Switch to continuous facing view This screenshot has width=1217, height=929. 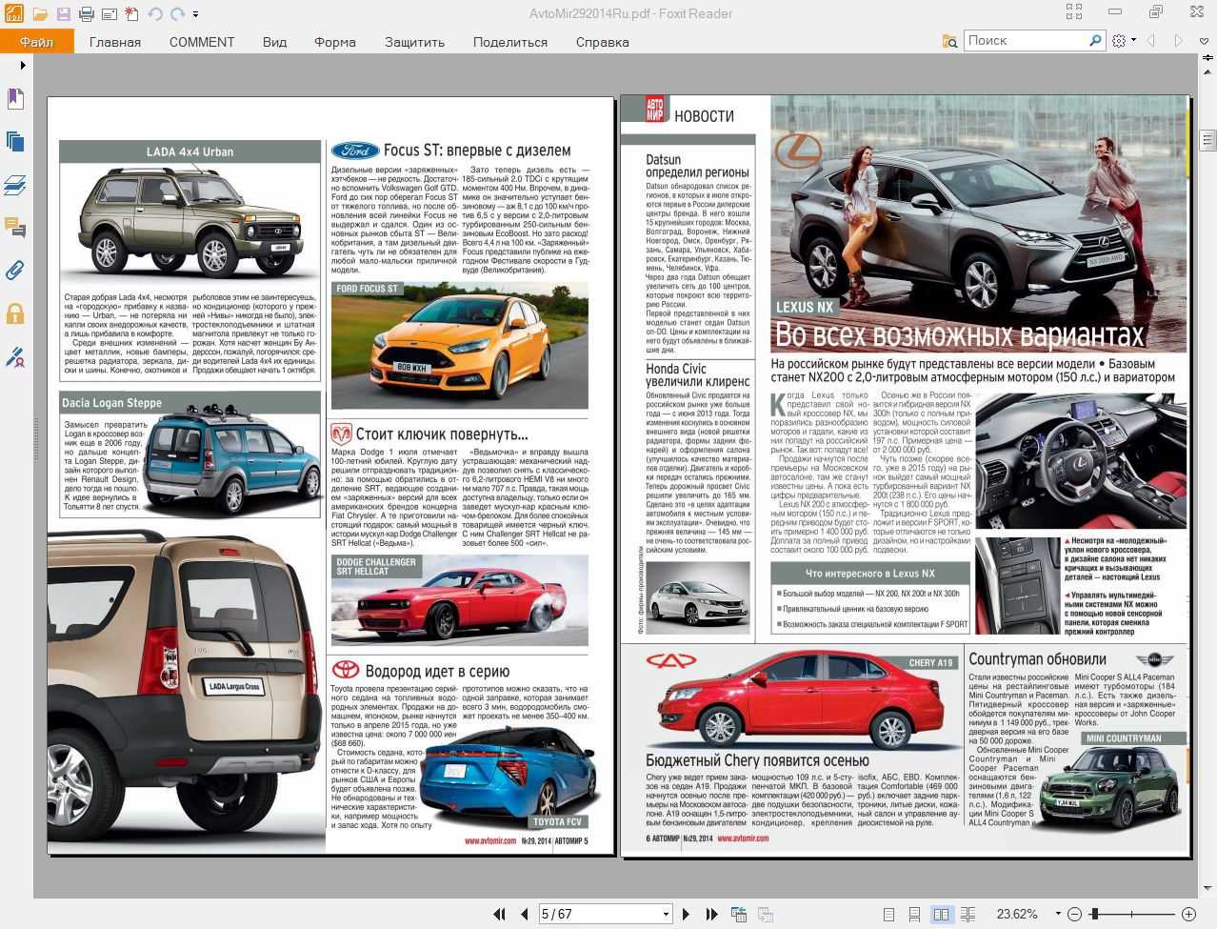click(968, 914)
